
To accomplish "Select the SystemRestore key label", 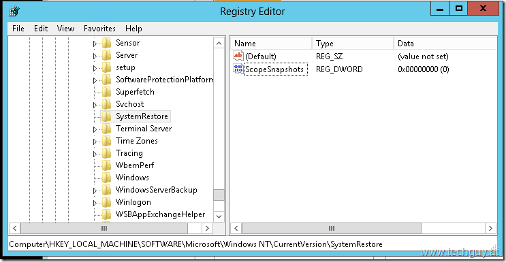I will coord(142,116).
